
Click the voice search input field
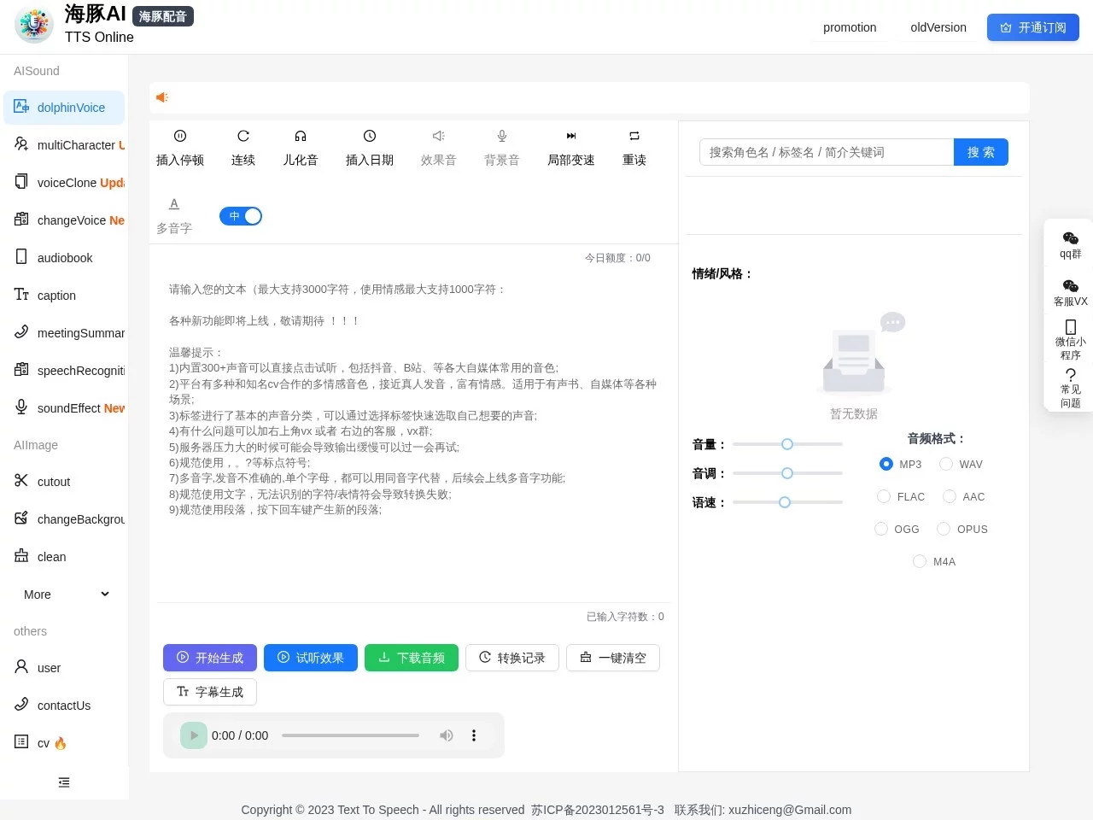(x=824, y=152)
